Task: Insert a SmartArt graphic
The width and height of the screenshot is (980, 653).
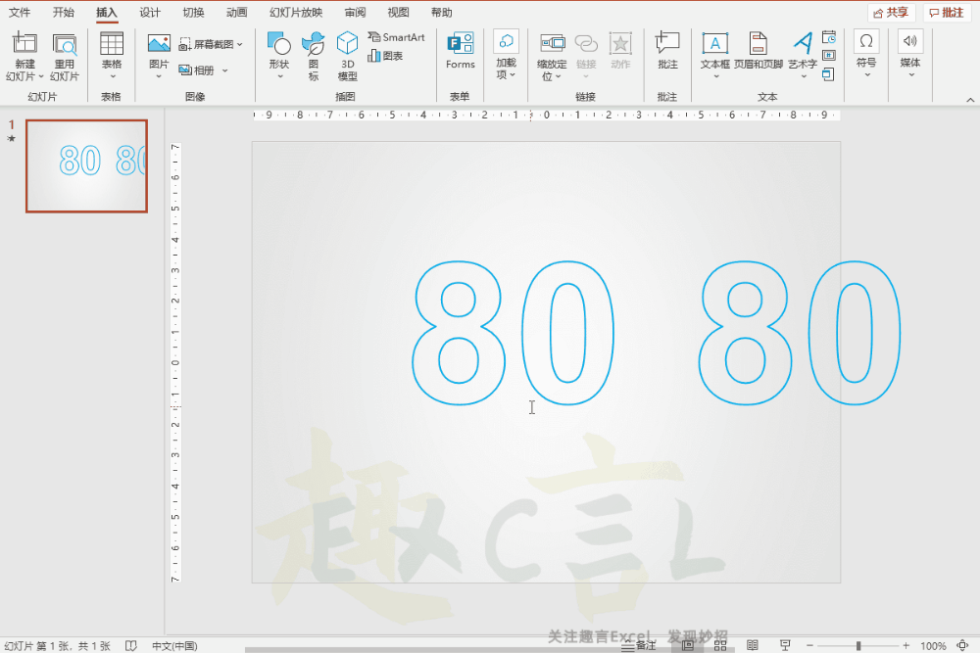Action: 396,37
